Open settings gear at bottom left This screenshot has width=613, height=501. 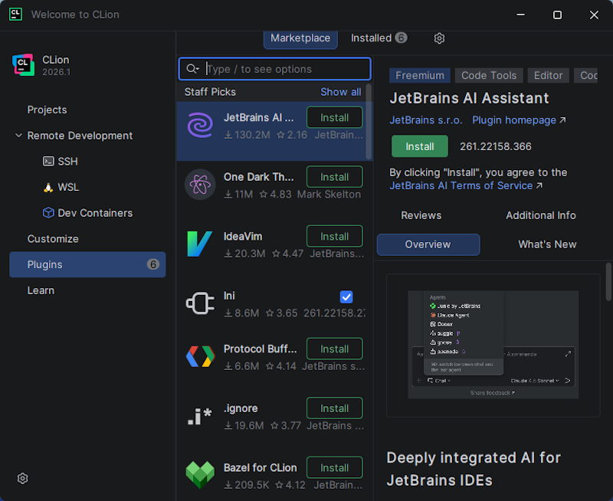23,478
